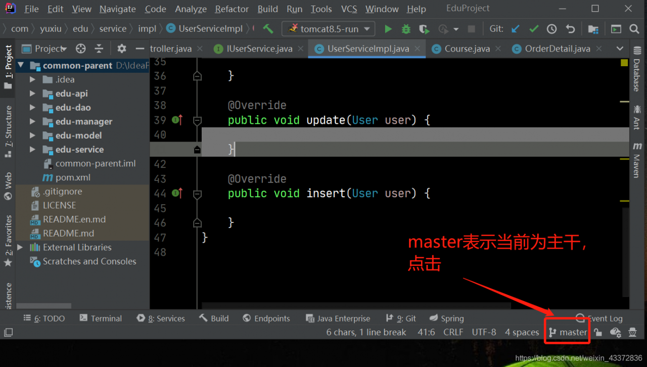Open the 6: TODO tool window

tap(44, 318)
